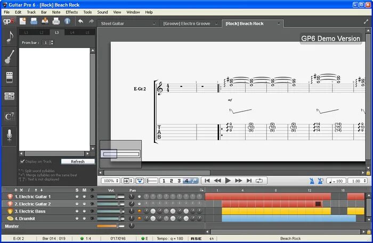Viewport: 373px width, 243px height.
Task: Print the score using printer icon
Action: coord(56,21)
